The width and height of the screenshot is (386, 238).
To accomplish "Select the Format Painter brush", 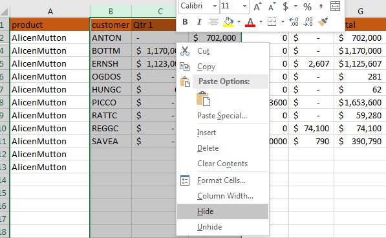I will click(x=323, y=22).
